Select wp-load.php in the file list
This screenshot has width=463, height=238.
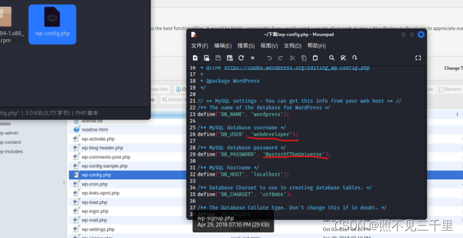click(95, 202)
